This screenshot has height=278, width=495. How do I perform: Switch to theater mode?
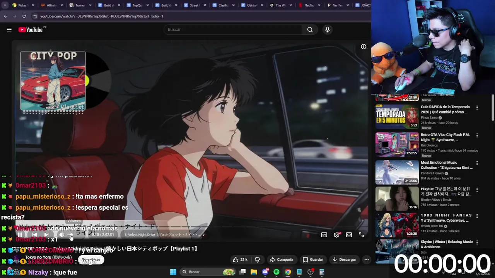349,235
